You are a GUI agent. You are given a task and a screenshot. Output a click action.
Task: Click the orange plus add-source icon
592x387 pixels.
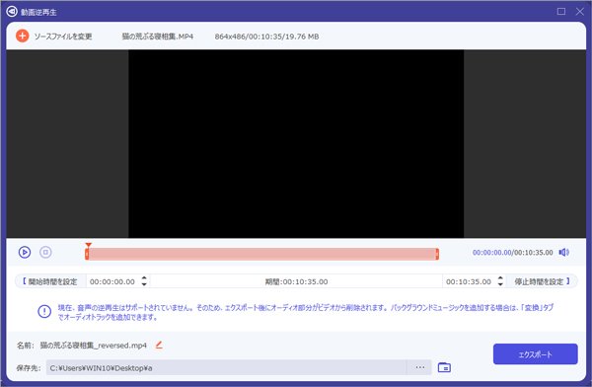tap(23, 36)
